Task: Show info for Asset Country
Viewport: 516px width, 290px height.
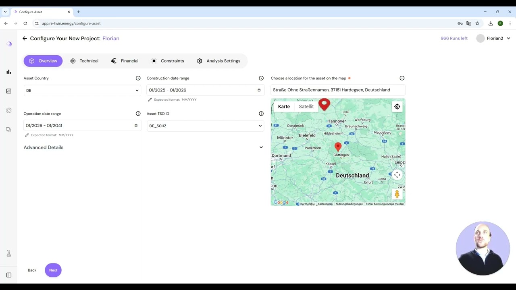Action: 138,78
